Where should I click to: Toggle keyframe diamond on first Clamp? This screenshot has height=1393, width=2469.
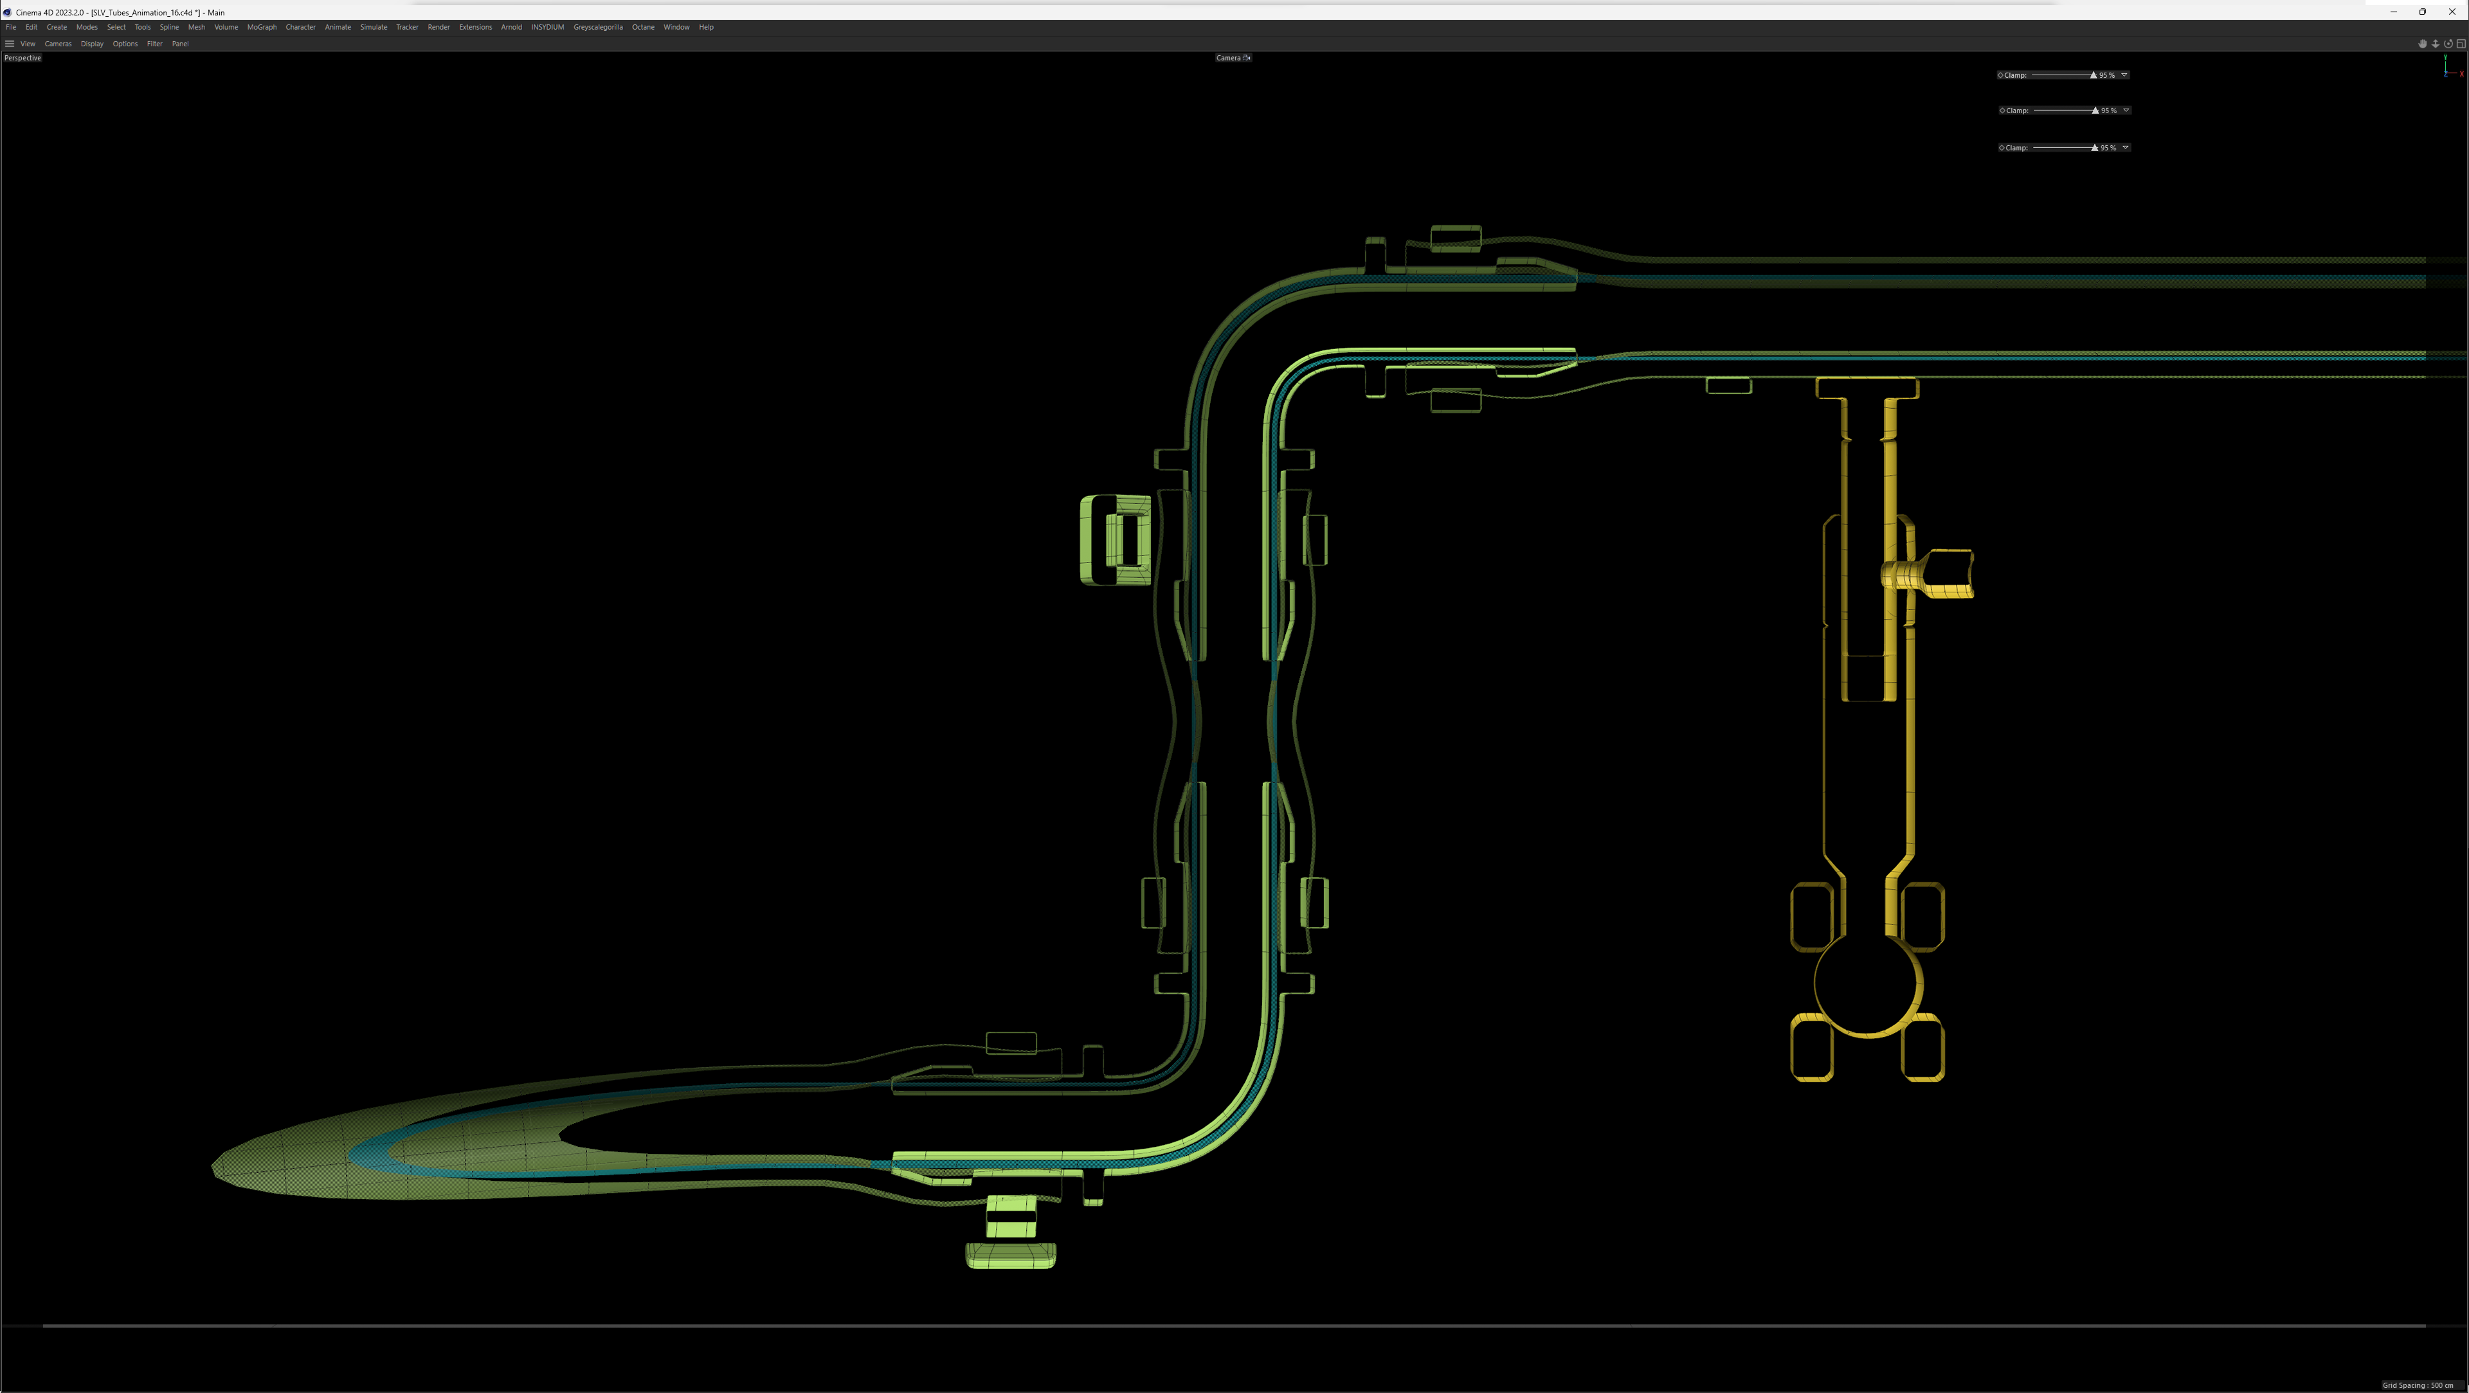2000,75
